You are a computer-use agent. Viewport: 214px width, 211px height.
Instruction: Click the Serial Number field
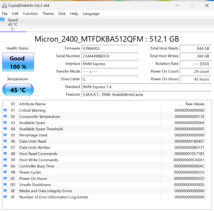click(110, 56)
